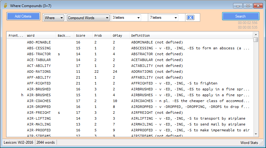Image resolution: width=266 pixels, height=148 pixels.
Task: Sort by the OPlay column header
Action: pyautogui.click(x=120, y=35)
